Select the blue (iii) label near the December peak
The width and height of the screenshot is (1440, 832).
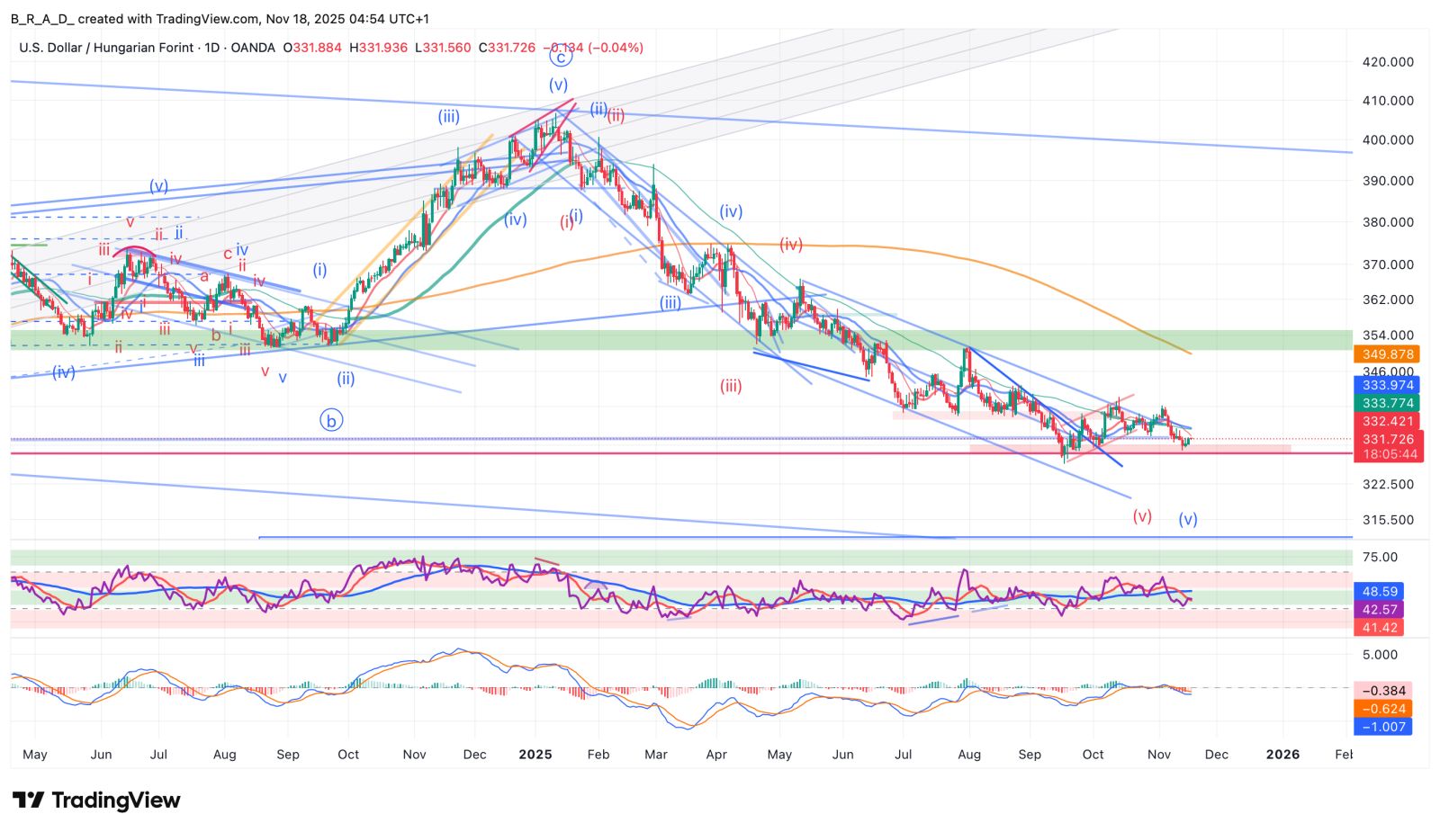tap(449, 116)
